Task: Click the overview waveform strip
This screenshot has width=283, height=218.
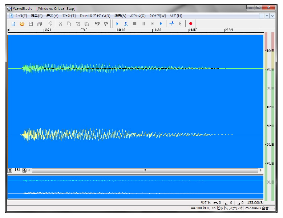Action: point(135,187)
